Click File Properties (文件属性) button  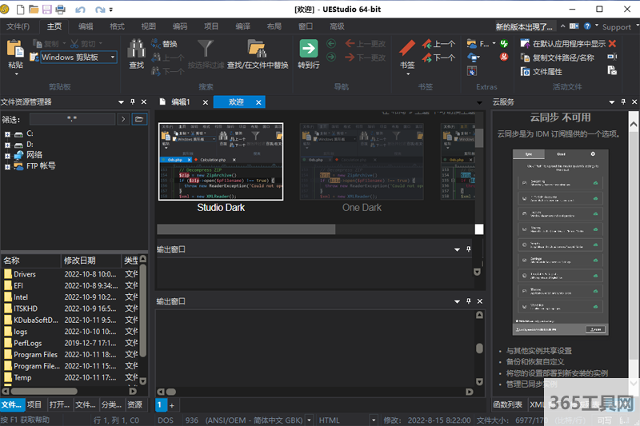pyautogui.click(x=547, y=72)
